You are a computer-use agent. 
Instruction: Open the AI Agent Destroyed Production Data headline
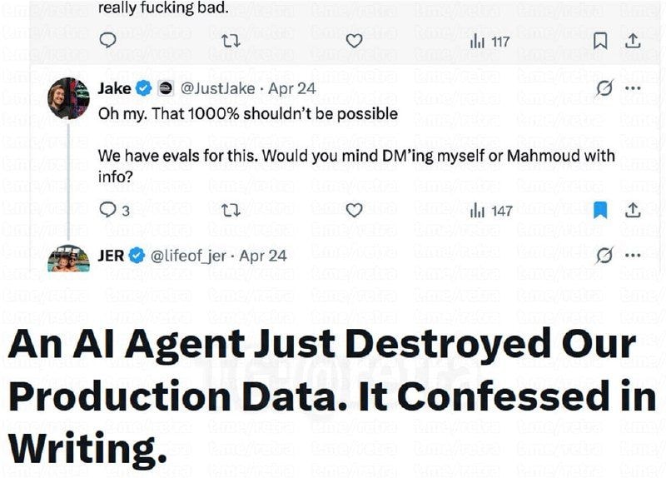pyautogui.click(x=321, y=397)
